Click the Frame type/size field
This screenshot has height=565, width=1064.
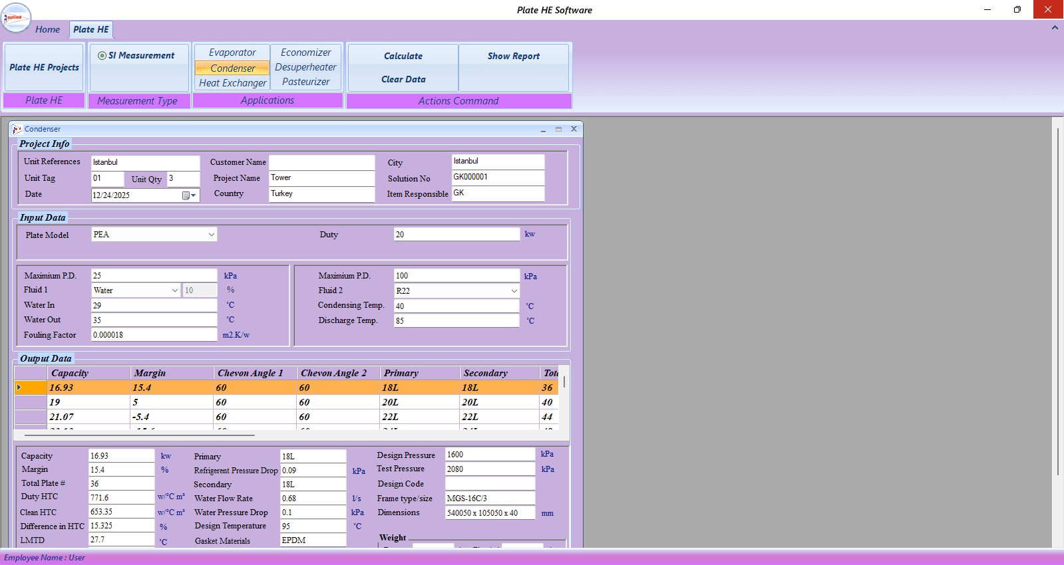pyautogui.click(x=490, y=499)
